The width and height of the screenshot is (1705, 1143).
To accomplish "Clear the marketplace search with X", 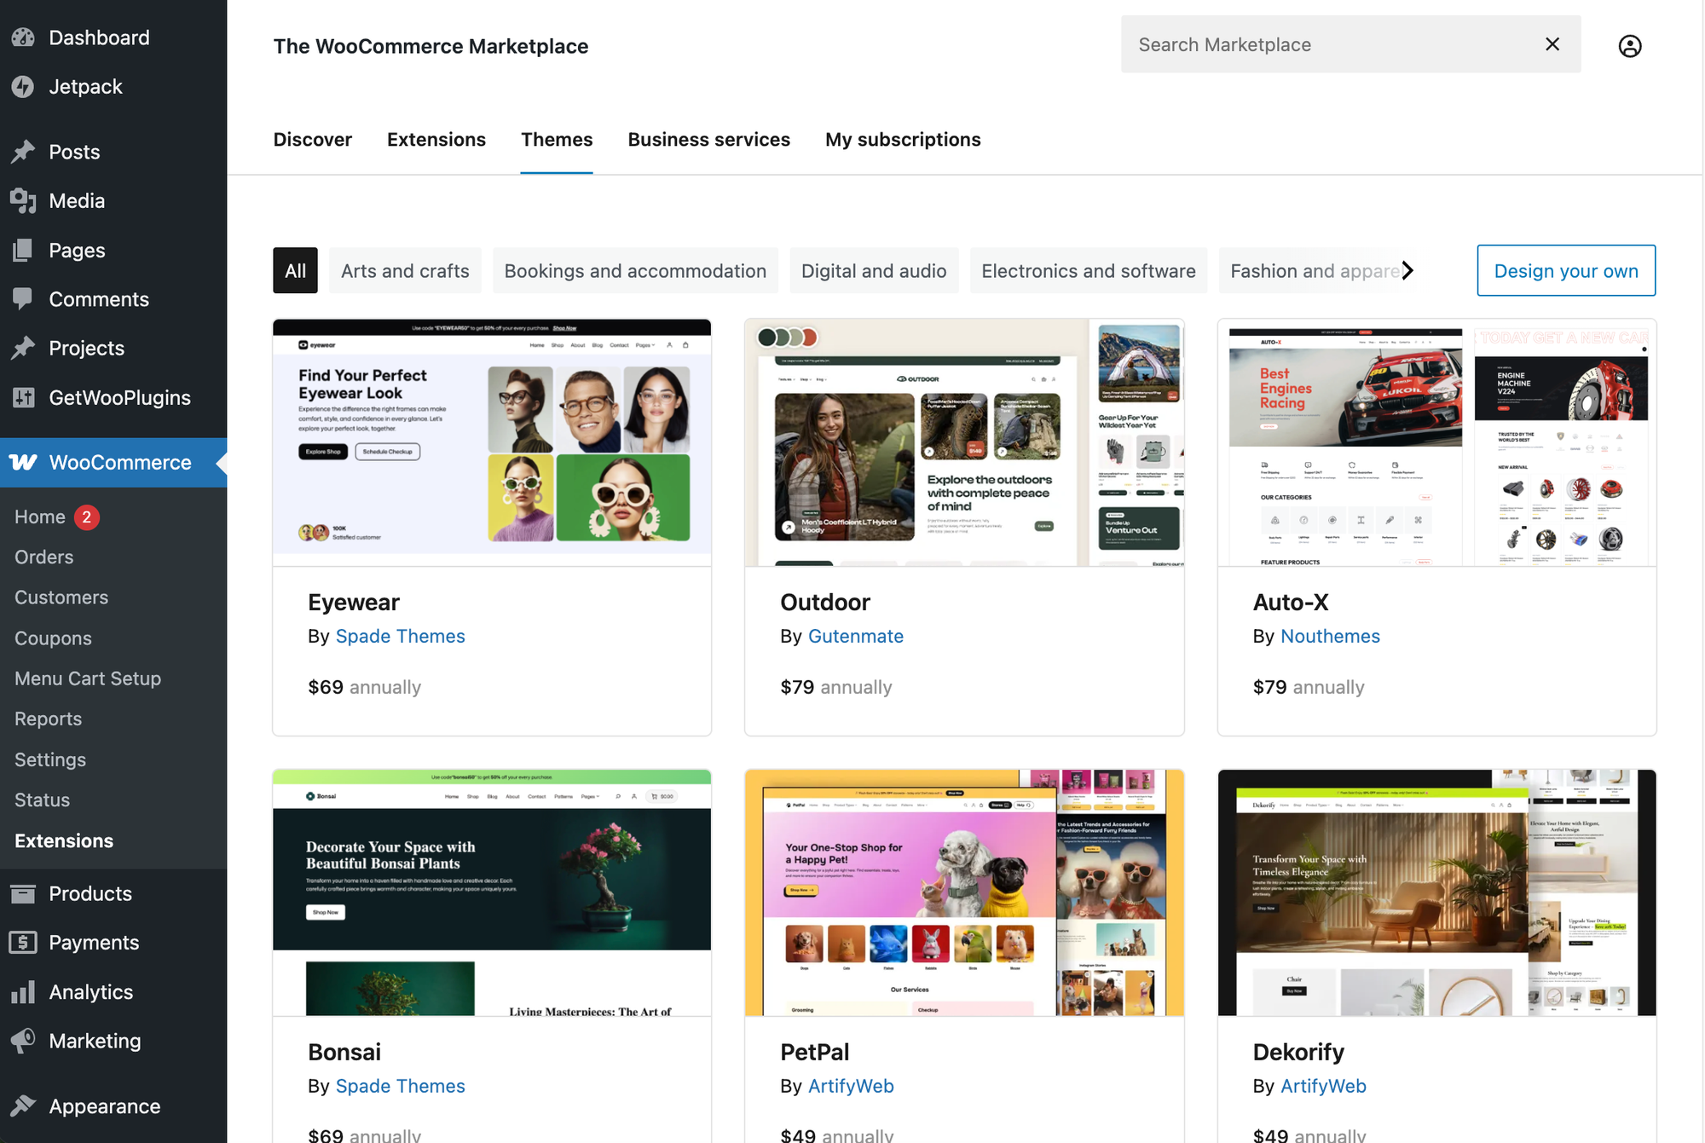I will click(1552, 44).
